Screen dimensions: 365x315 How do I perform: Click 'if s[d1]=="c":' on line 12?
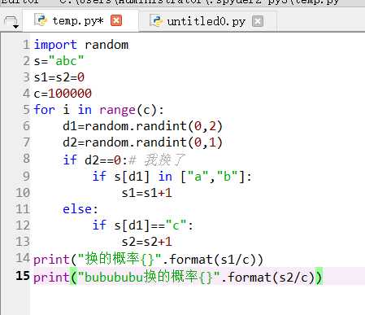tap(143, 225)
